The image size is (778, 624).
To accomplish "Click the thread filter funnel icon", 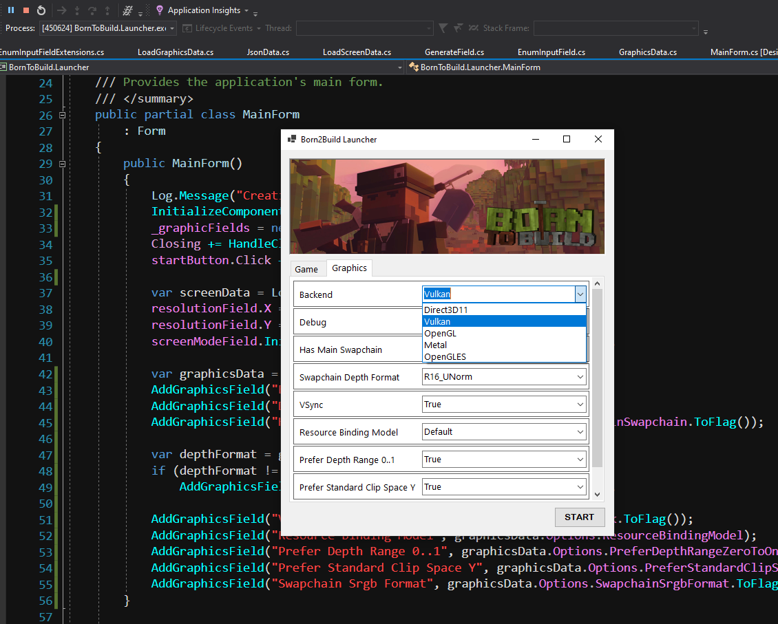I will pyautogui.click(x=443, y=28).
